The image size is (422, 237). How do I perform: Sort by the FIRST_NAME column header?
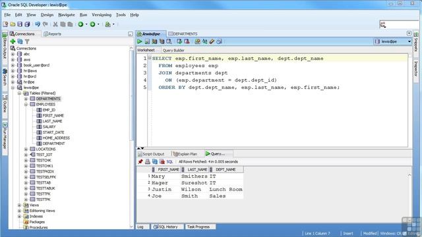pos(166,170)
